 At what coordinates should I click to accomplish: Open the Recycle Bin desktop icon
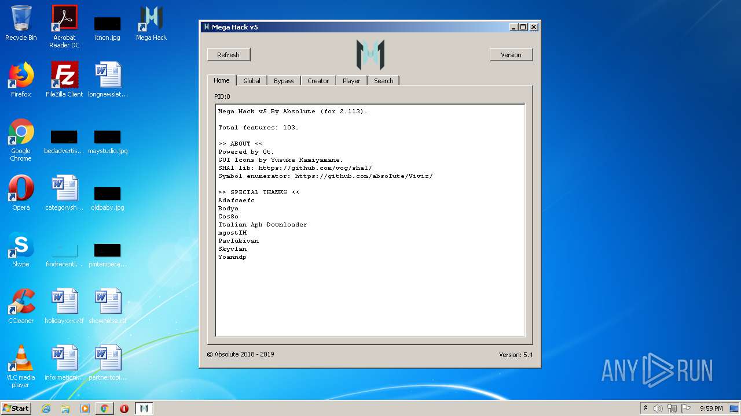point(21,23)
